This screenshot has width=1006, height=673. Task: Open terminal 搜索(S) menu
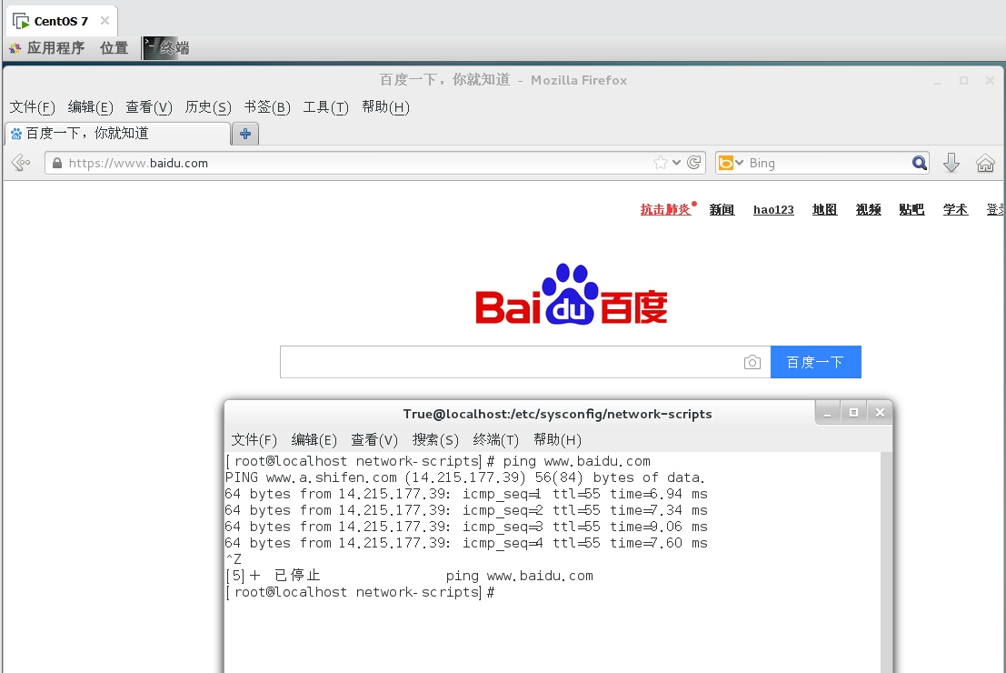click(435, 440)
